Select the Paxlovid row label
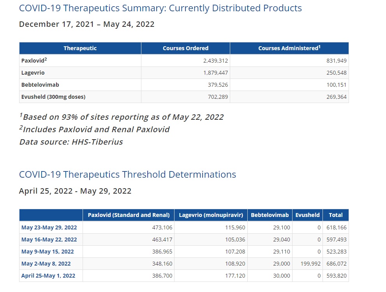 (x=34, y=61)
